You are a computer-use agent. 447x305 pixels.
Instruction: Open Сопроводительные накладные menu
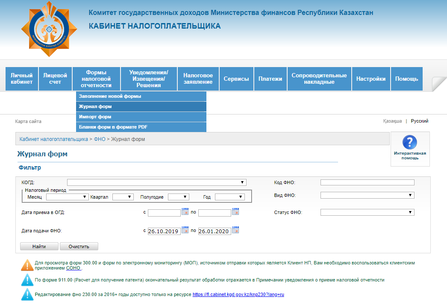point(319,79)
